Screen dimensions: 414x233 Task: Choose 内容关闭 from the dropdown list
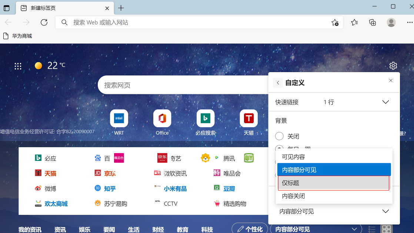coord(333,196)
